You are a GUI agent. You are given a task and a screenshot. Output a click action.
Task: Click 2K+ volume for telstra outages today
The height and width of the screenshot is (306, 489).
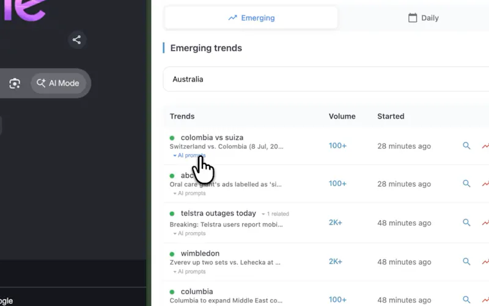(335, 223)
